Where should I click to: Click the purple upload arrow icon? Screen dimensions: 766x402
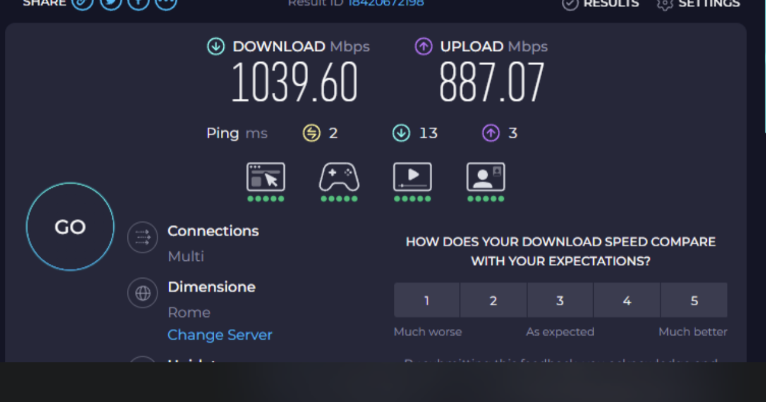424,47
